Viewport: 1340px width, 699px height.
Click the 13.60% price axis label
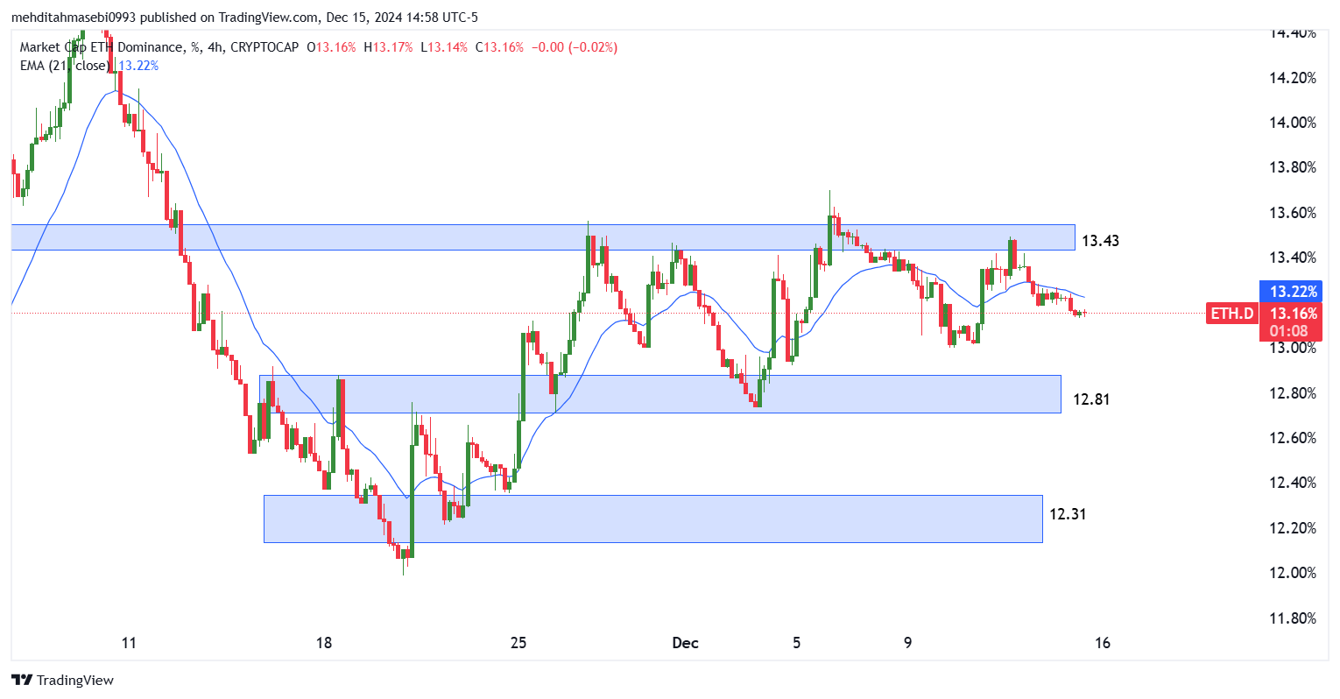[1293, 213]
